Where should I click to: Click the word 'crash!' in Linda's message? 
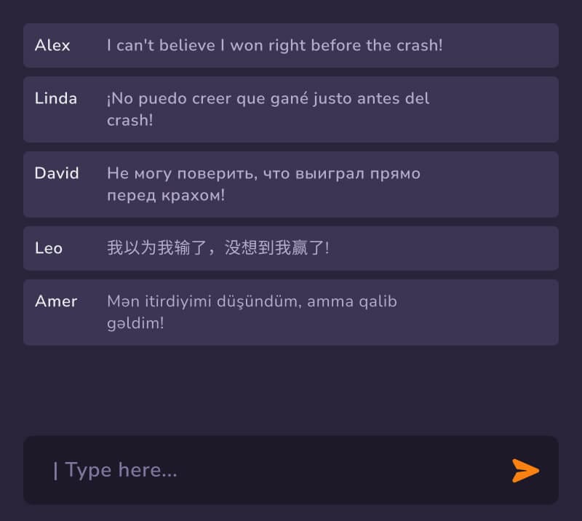pyautogui.click(x=130, y=120)
